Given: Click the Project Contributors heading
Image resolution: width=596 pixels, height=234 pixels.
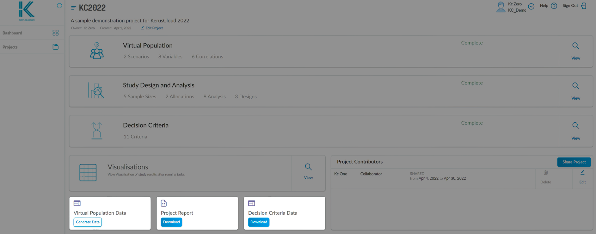Looking at the screenshot, I should pyautogui.click(x=360, y=162).
